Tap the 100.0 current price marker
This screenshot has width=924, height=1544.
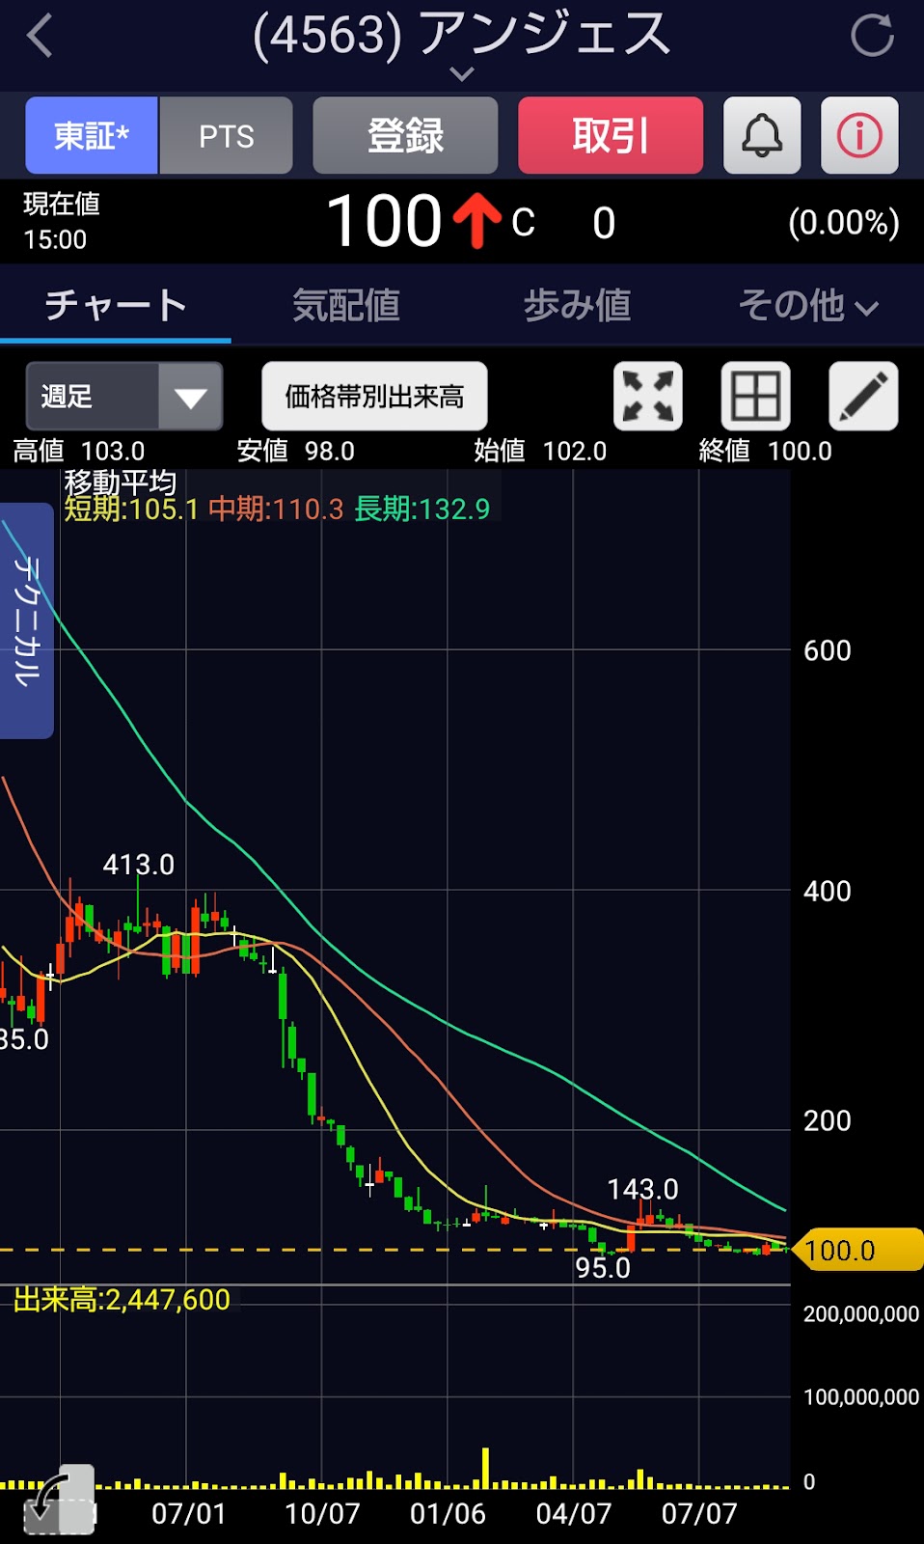(x=856, y=1251)
